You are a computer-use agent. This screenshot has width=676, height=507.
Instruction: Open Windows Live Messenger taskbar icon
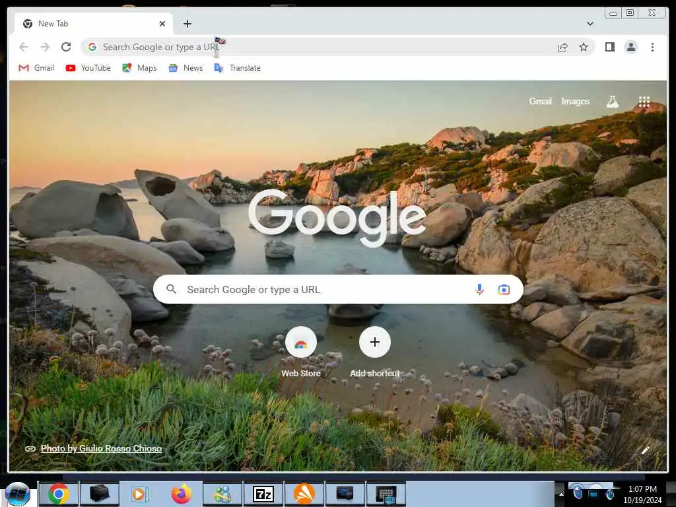222,494
